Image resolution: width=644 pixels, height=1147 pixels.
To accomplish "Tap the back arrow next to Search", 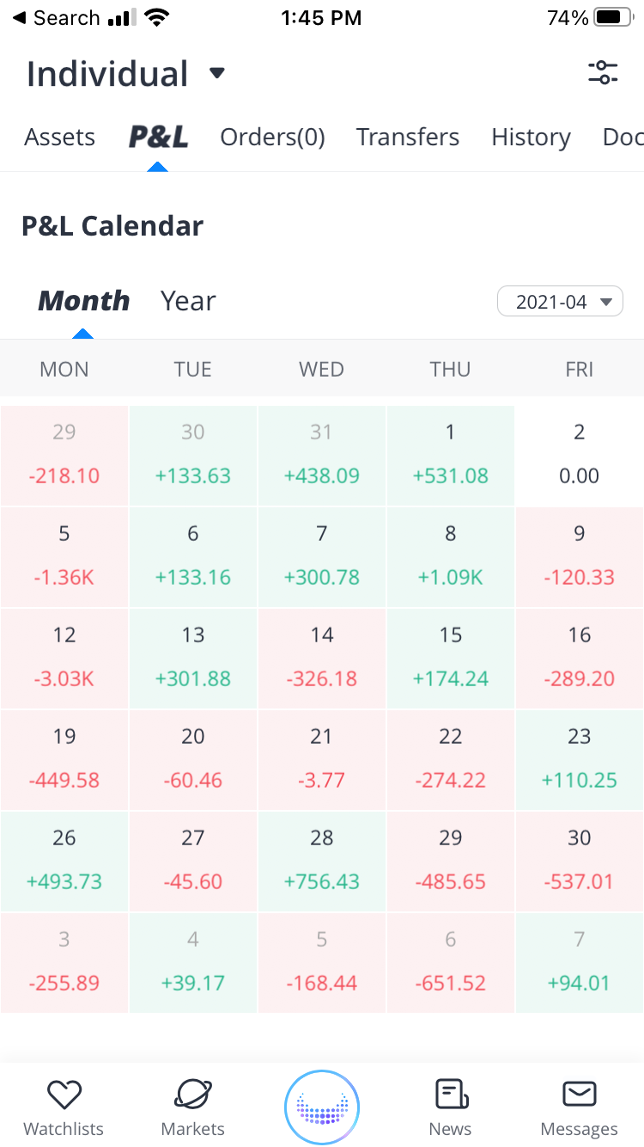I will pos(19,18).
